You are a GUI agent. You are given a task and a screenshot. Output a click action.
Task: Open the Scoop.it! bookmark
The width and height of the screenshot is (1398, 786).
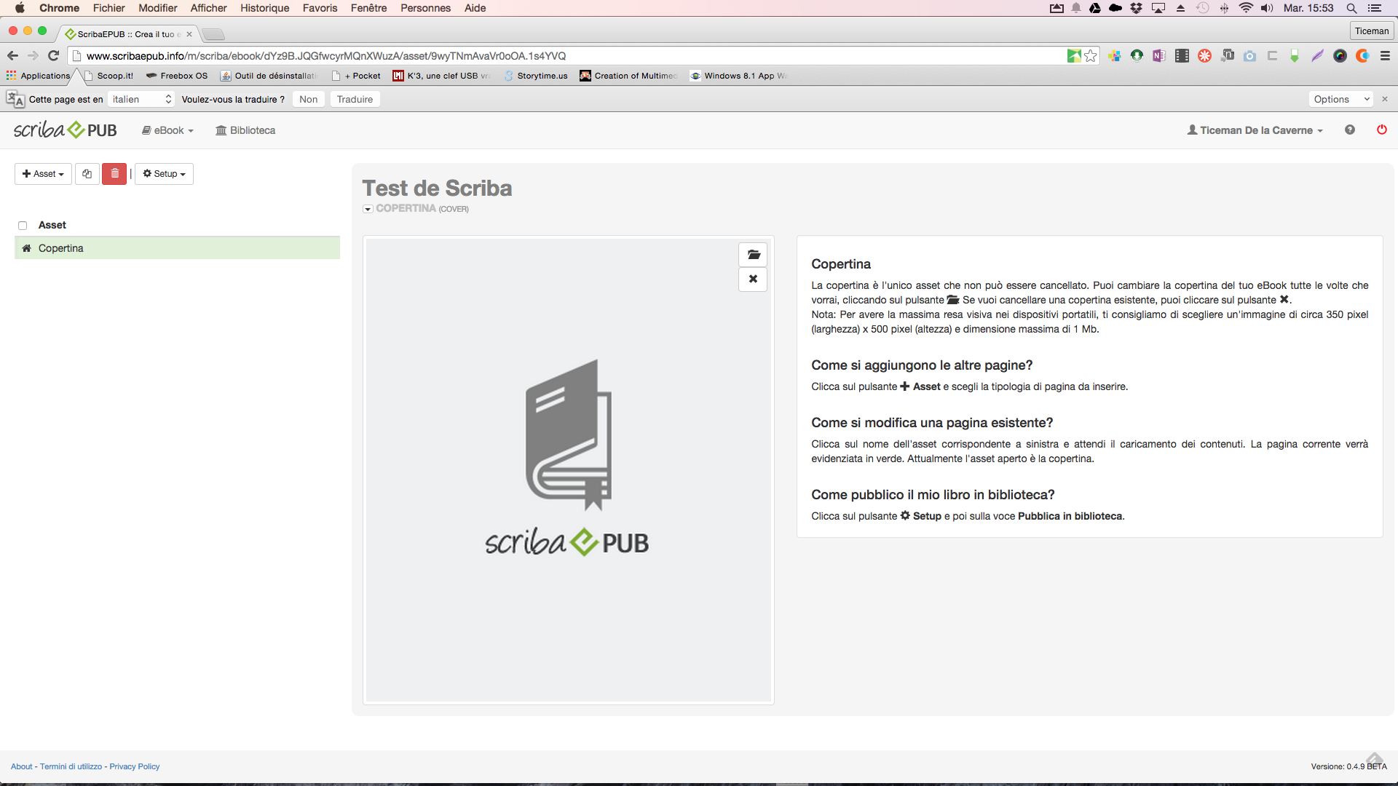(109, 76)
